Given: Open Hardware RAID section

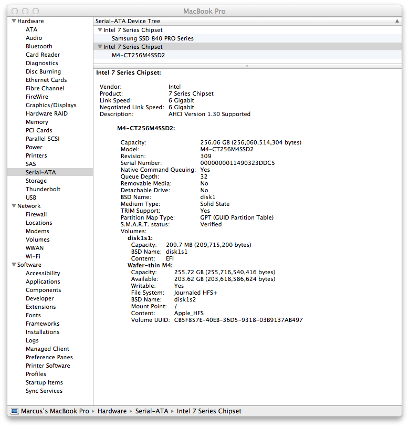Looking at the screenshot, I should 47,113.
